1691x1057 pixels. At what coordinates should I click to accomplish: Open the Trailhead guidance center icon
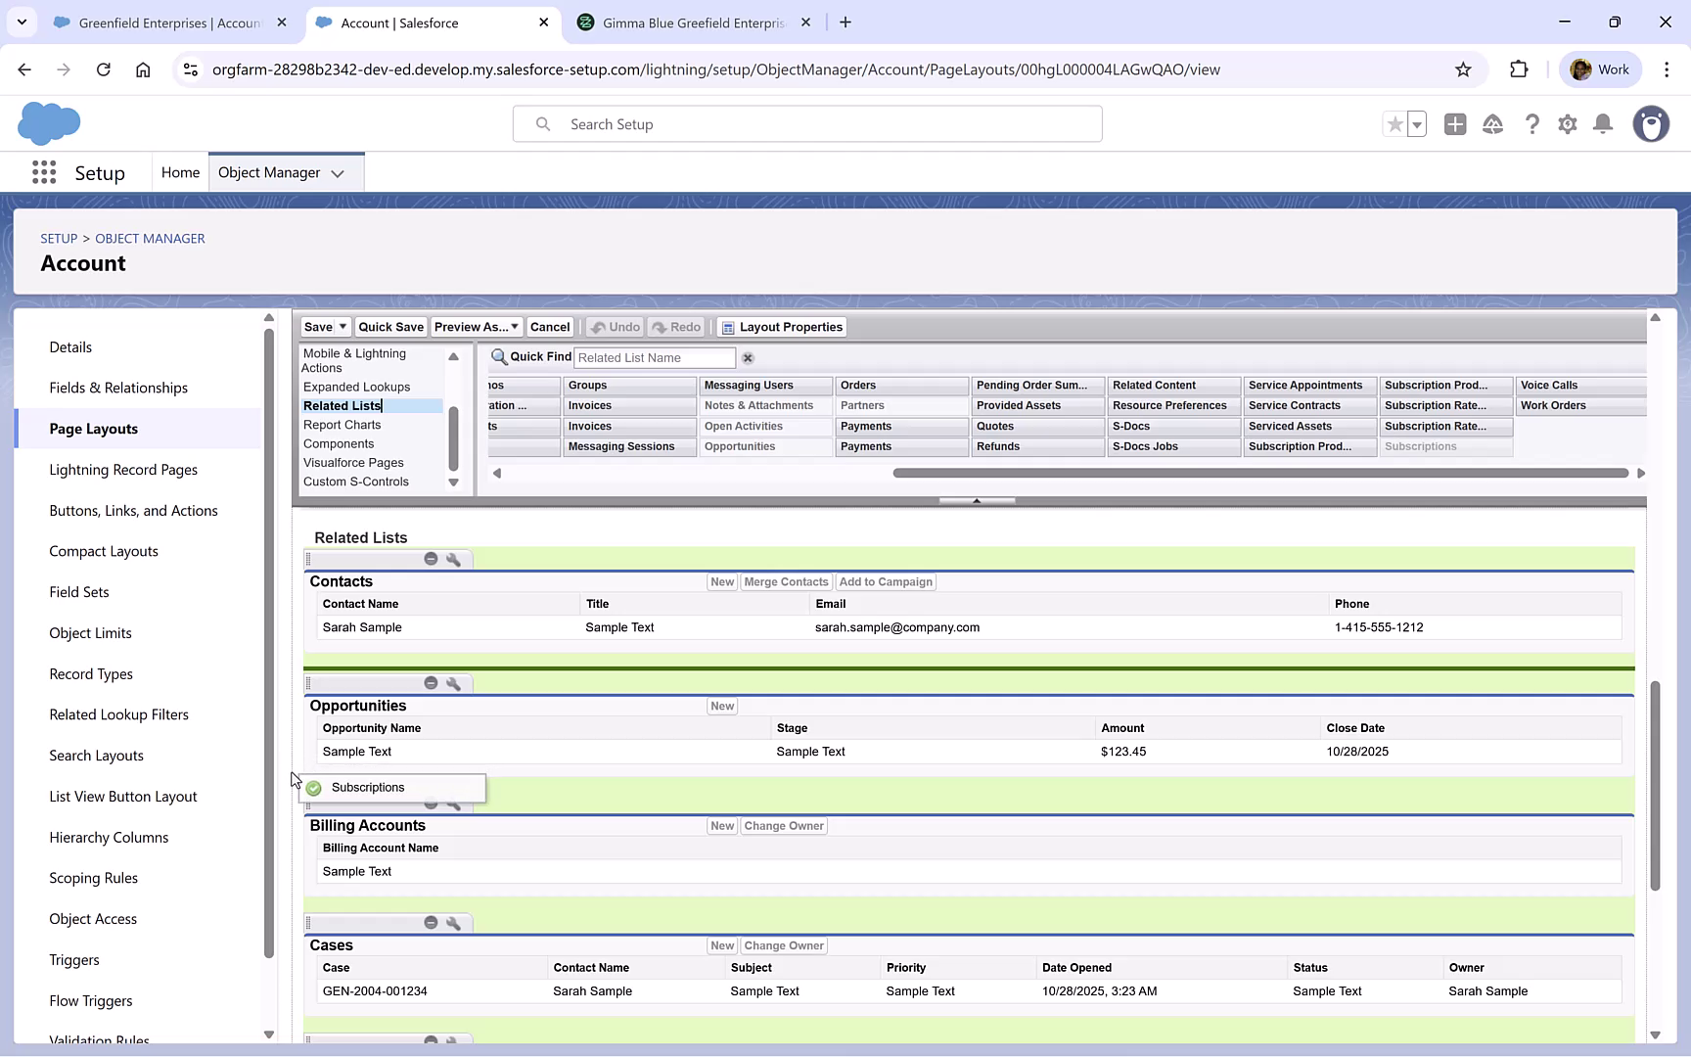point(1492,124)
